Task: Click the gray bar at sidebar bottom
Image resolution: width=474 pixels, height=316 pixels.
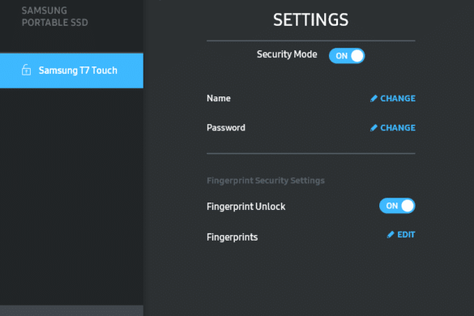Action: [x=71, y=310]
